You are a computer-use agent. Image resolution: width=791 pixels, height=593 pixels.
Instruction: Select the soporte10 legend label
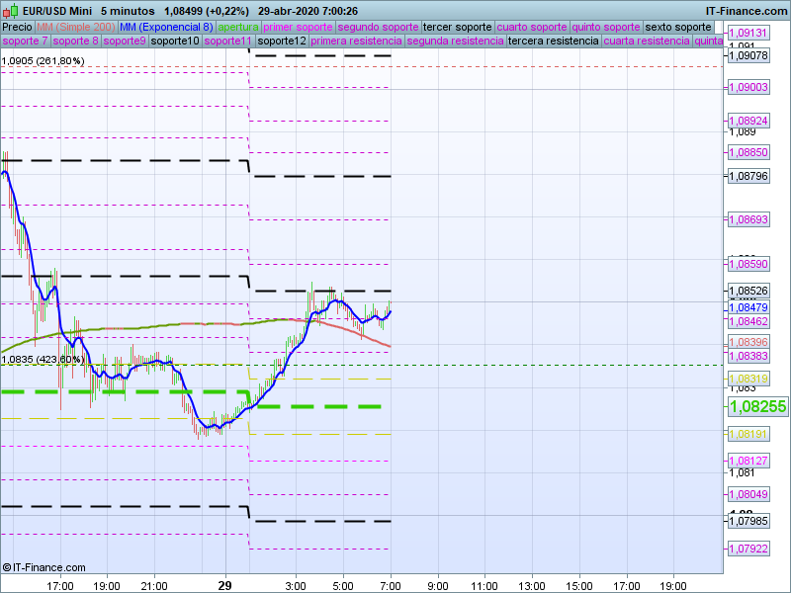pos(175,42)
